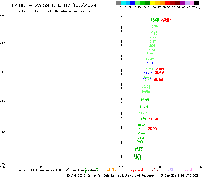Click the -46 latitude axis label

pyautogui.click(x=2, y=101)
